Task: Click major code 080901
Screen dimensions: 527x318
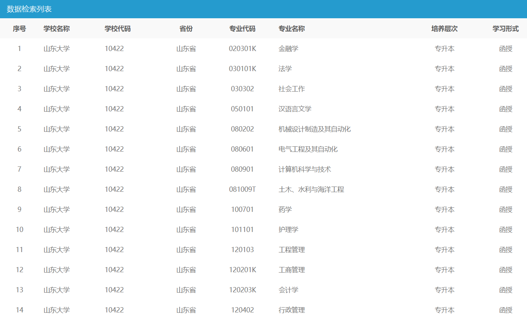Action: tap(242, 169)
